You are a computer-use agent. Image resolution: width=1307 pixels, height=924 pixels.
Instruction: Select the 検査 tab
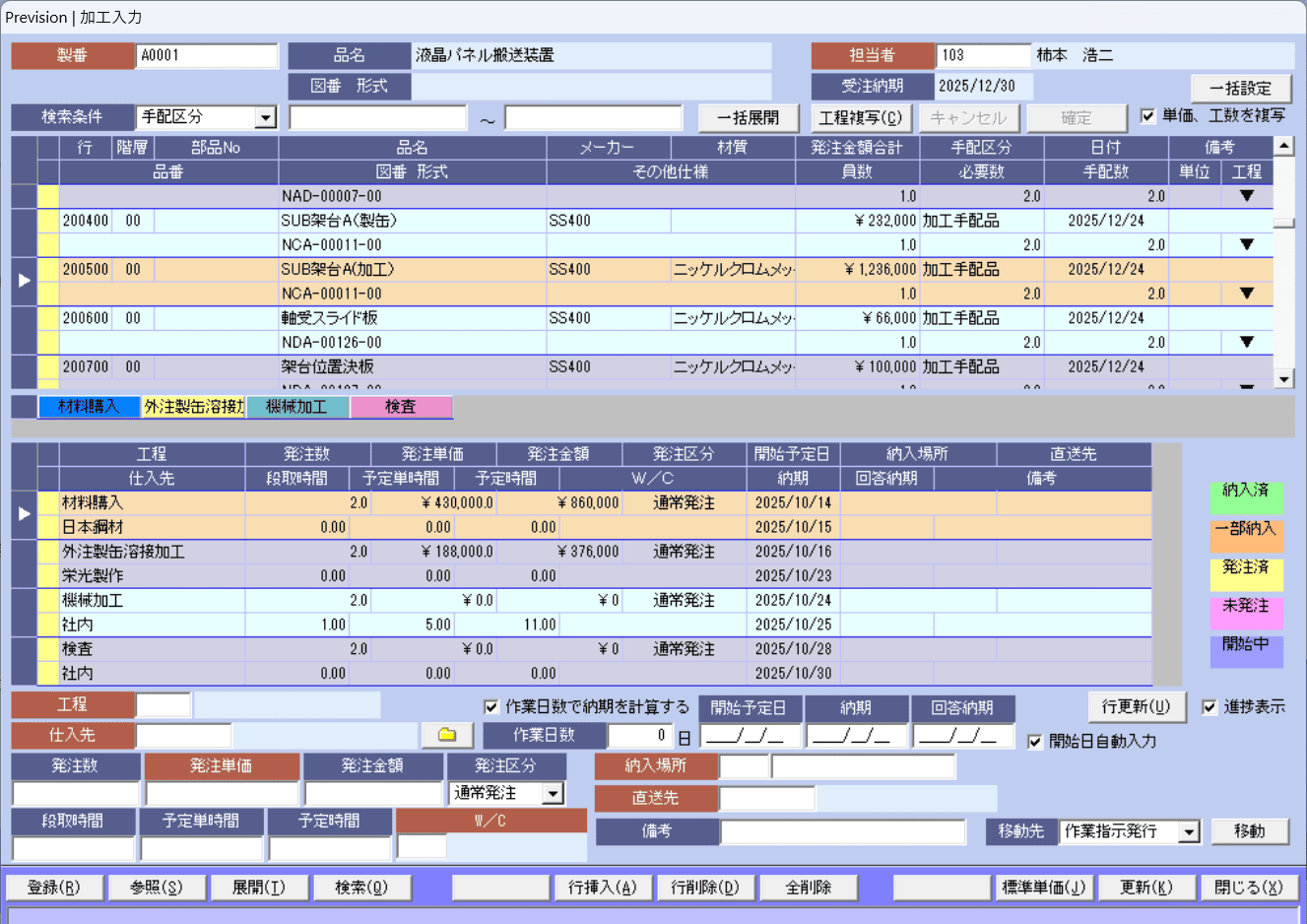point(401,407)
